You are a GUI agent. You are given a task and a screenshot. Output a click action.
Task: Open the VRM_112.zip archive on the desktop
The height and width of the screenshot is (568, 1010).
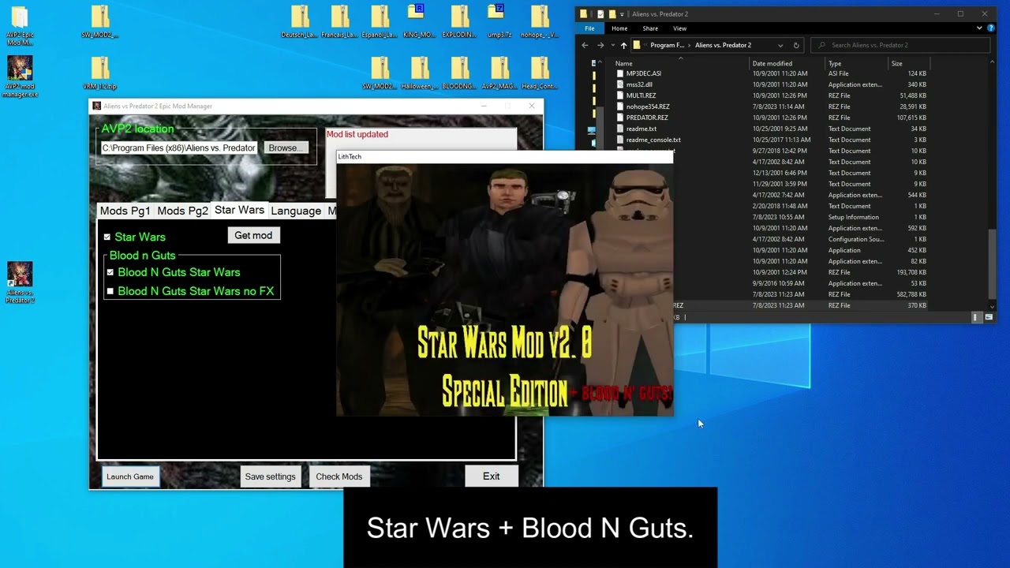[100, 73]
